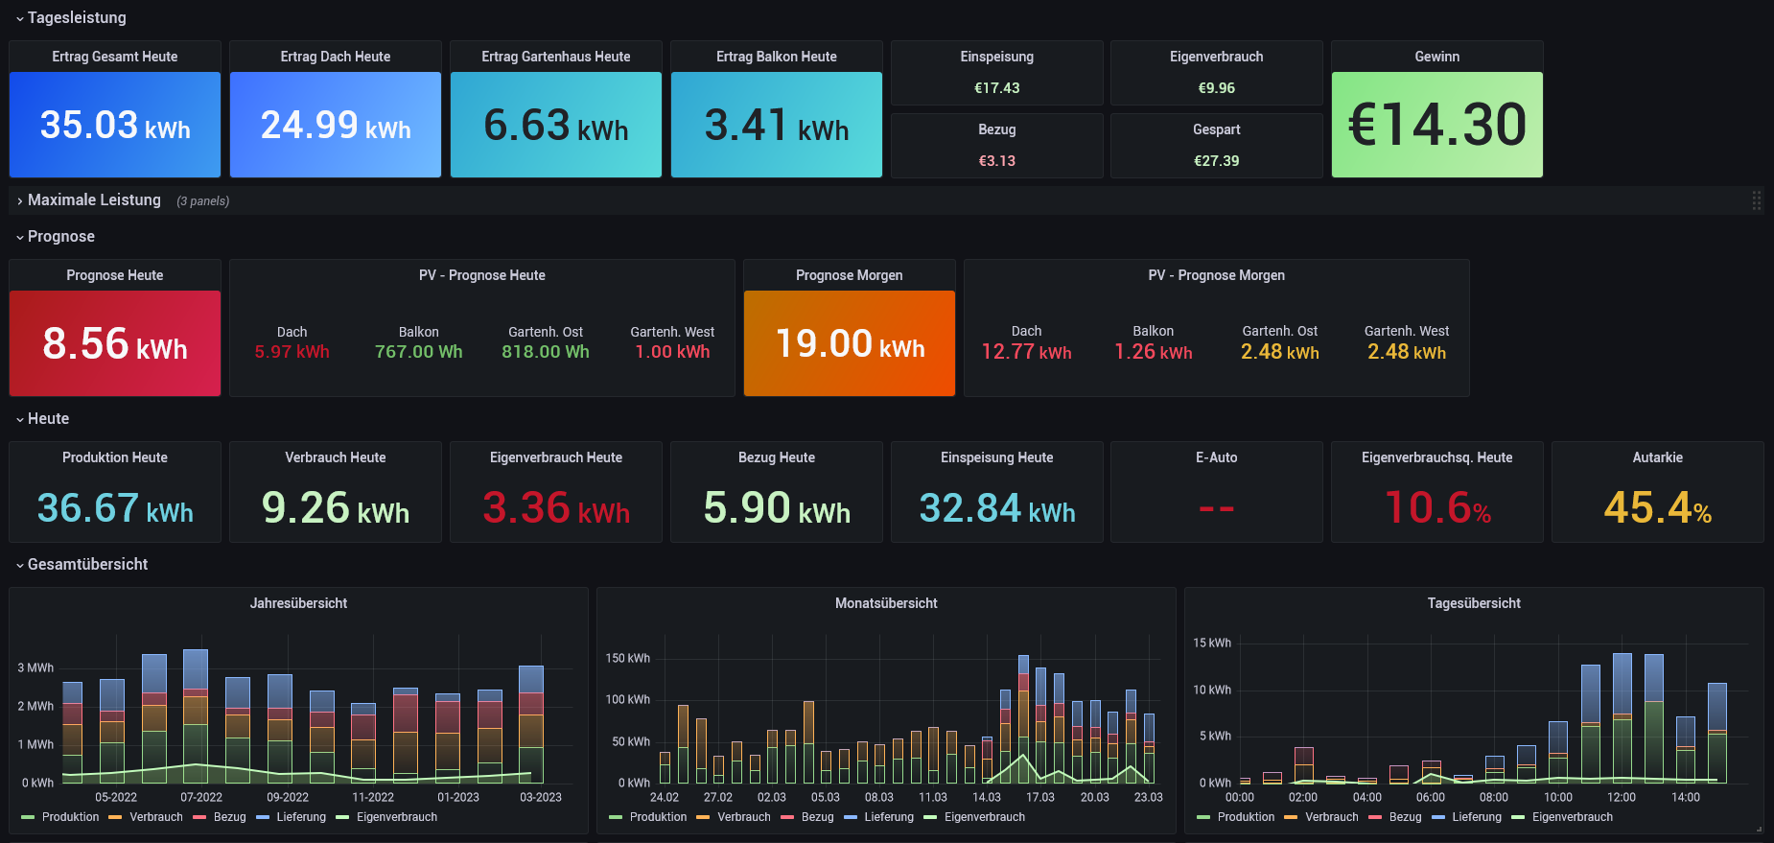Open the Ertrag Dach Heute panel title menu

click(336, 57)
